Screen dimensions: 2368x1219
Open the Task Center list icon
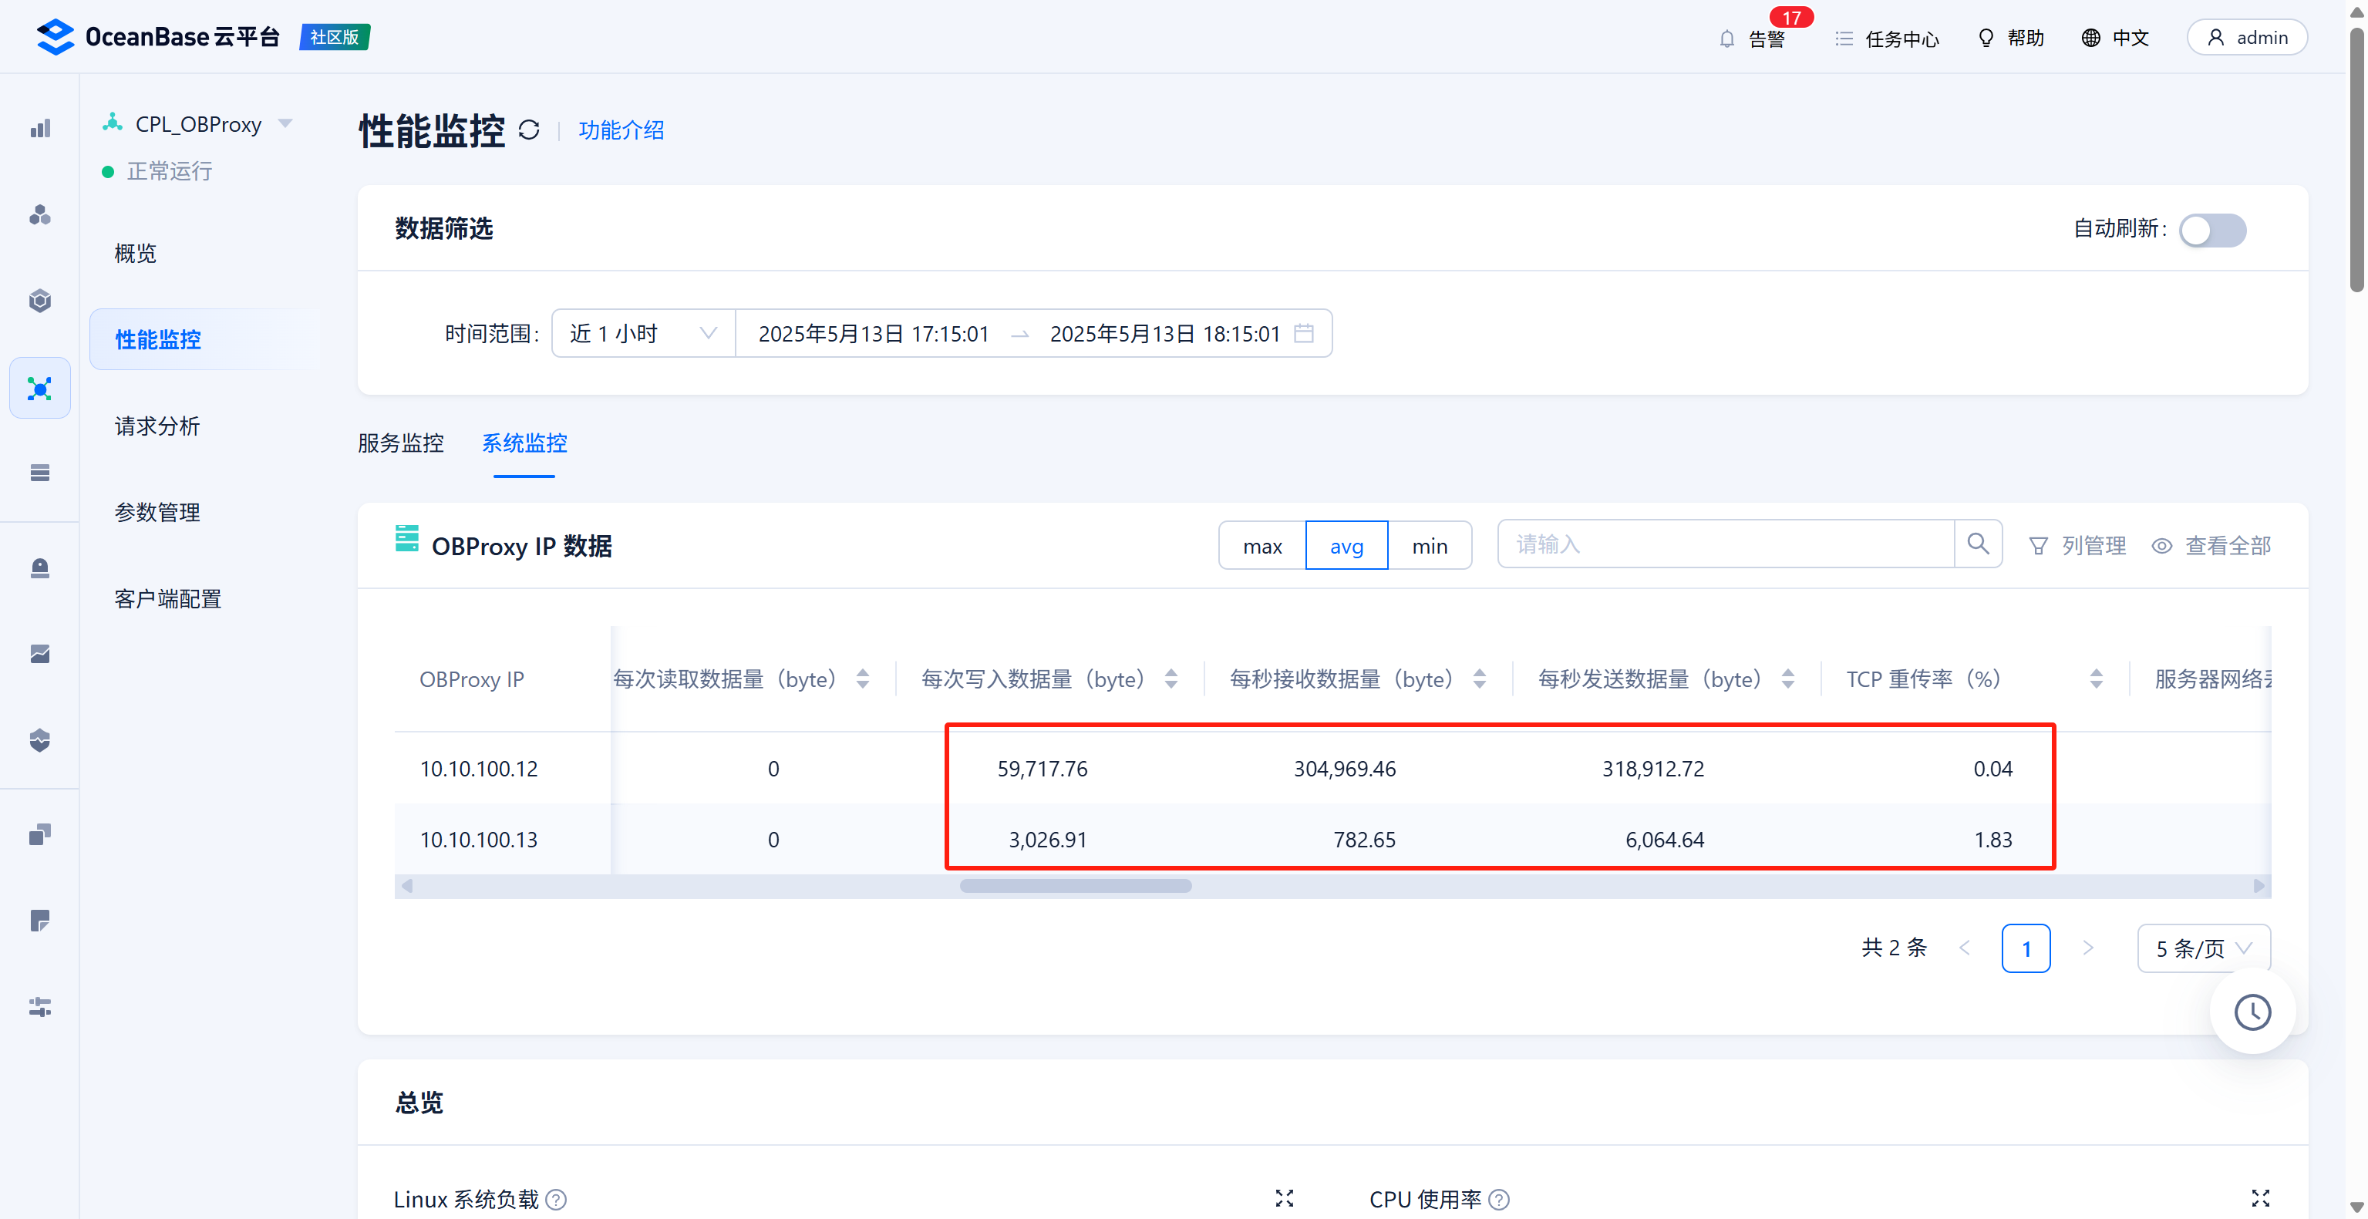(x=1843, y=39)
